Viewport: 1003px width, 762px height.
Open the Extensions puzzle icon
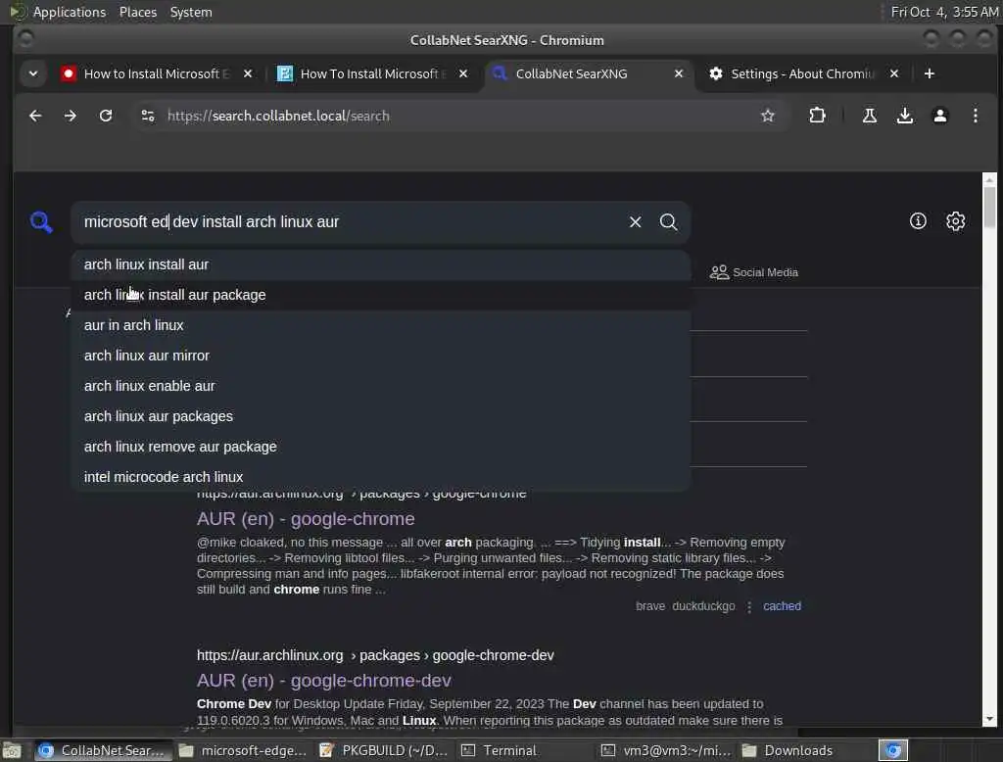(x=817, y=116)
